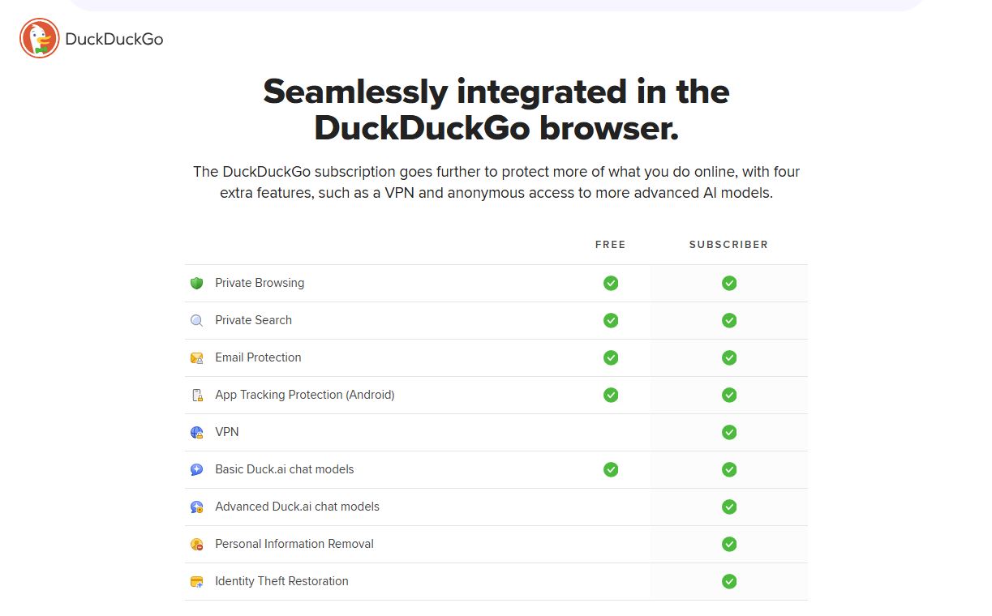This screenshot has height=616, width=992.
Task: Click the Subscriber checkmark for Identity Theft Restoration
Action: [728, 581]
